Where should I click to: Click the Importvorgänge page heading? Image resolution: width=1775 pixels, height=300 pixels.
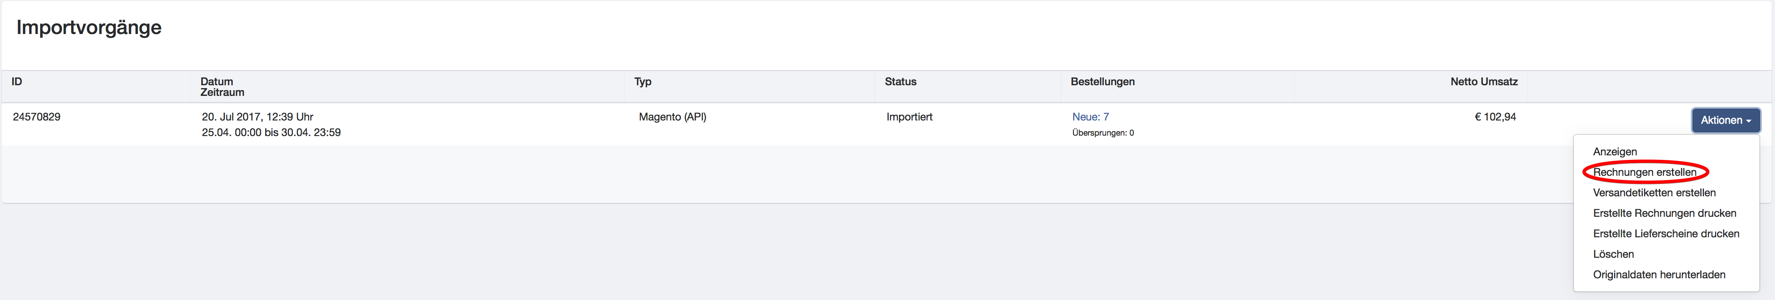click(89, 27)
